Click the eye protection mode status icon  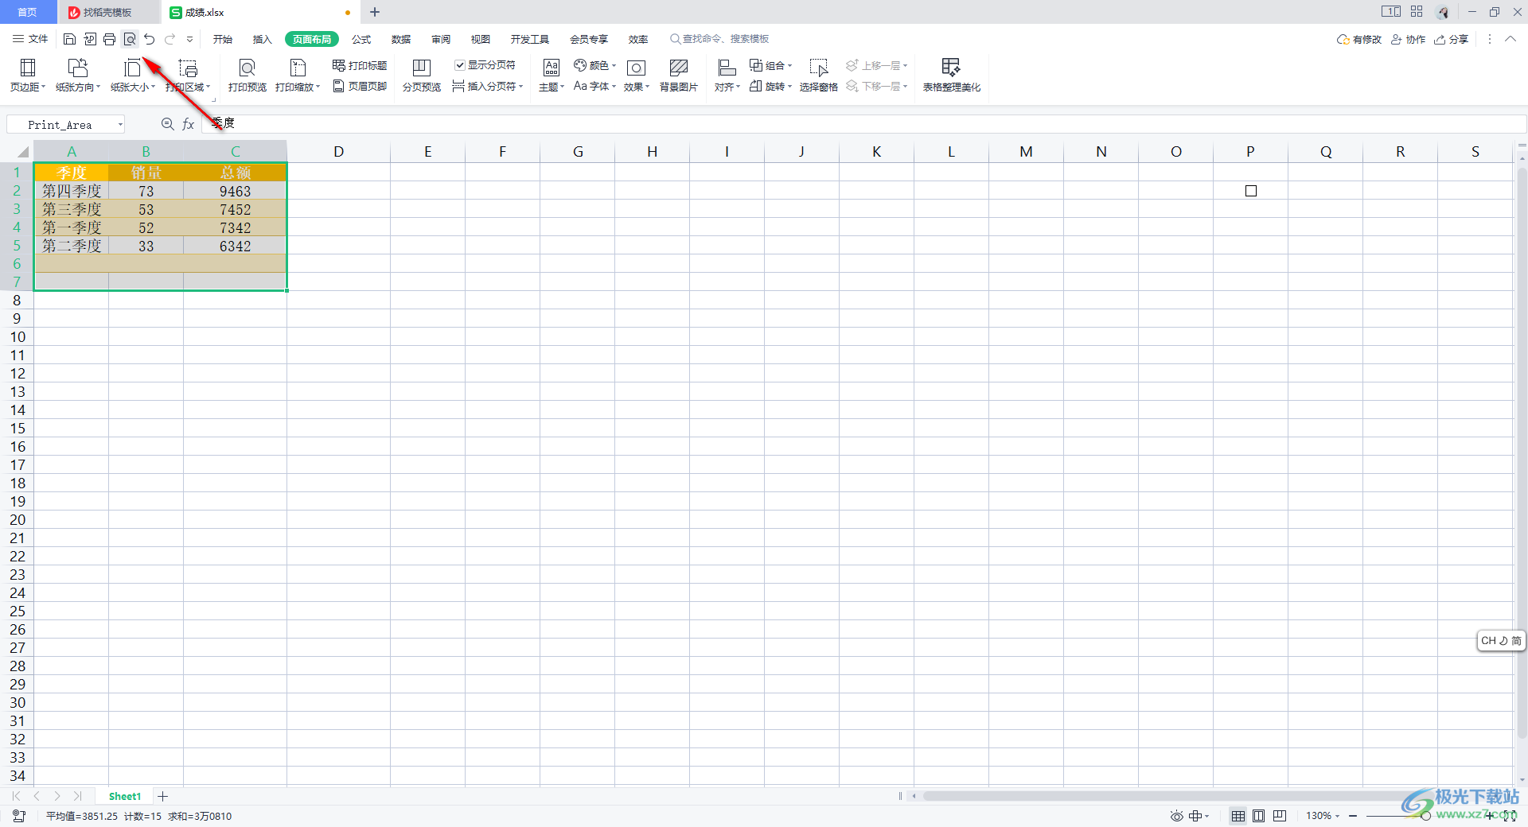coord(1176,816)
